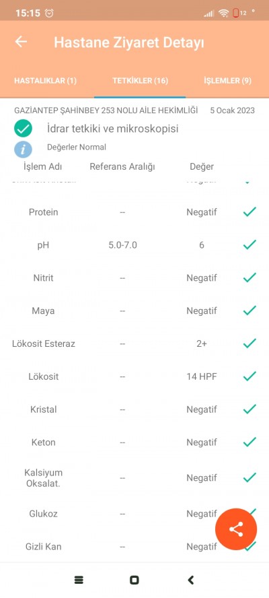This screenshot has width=269, height=598.
Task: Tap the Nitrit row label
Action: [x=44, y=278]
